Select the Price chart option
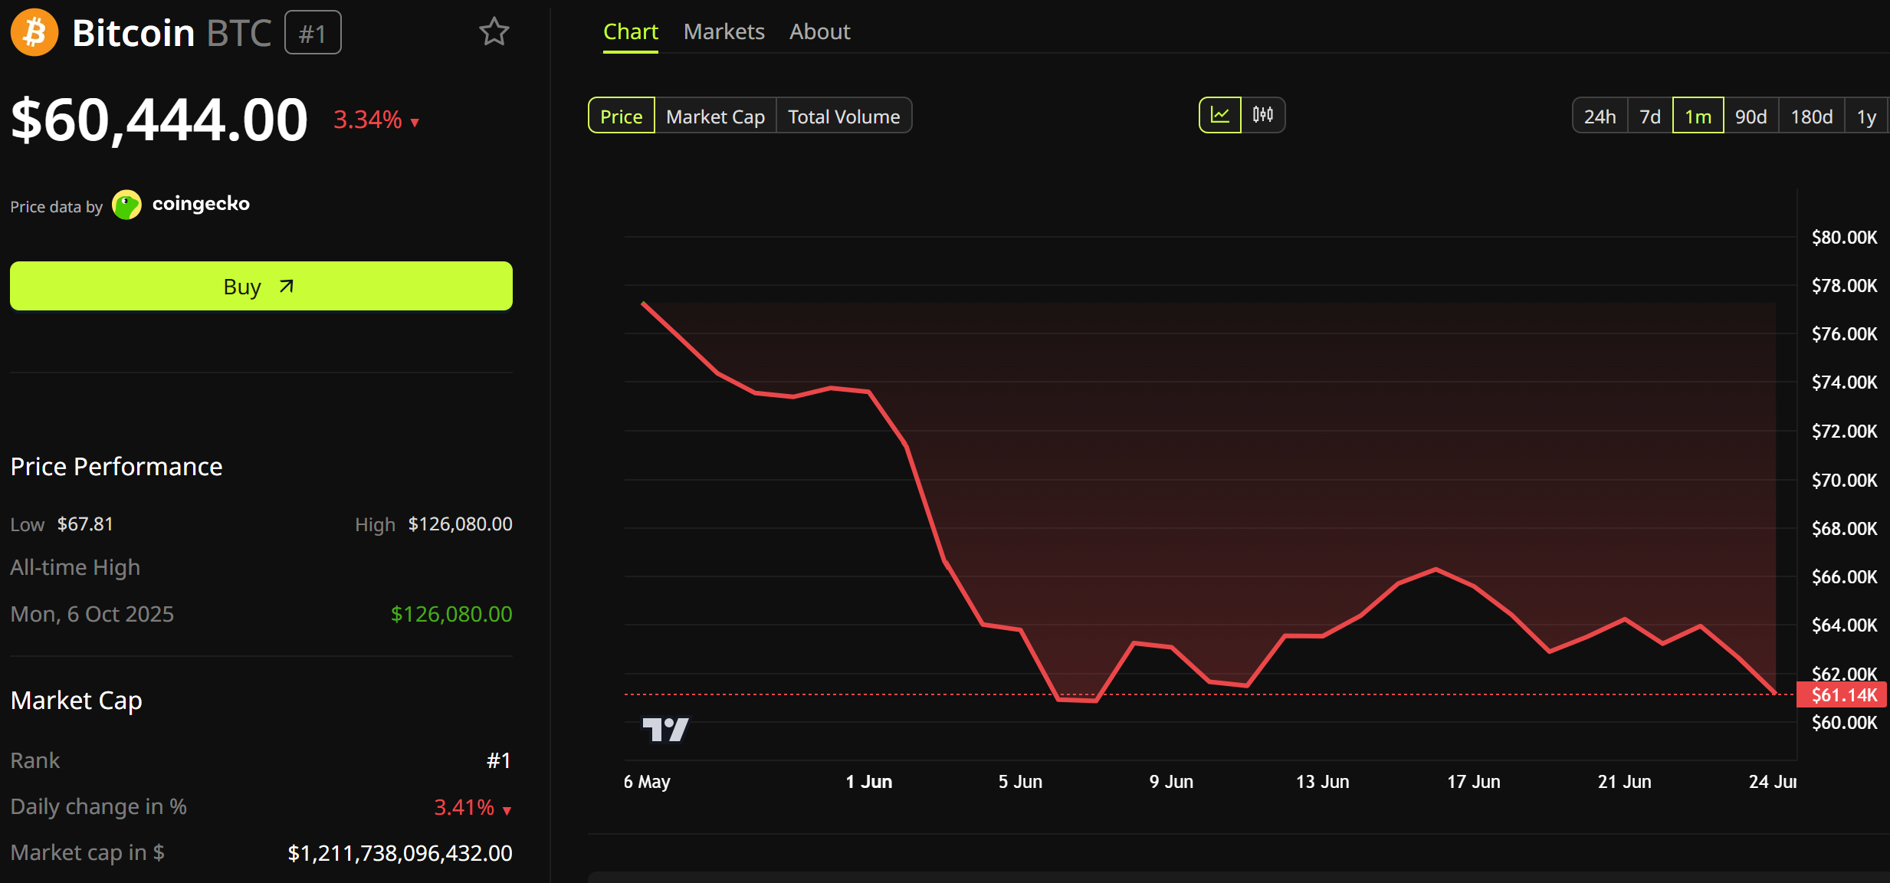1890x883 pixels. [622, 116]
